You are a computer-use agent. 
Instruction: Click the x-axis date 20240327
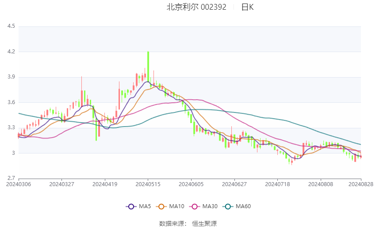coord(61,184)
